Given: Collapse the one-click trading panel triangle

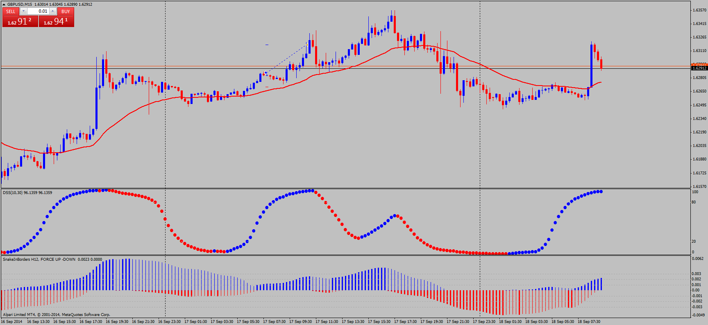Looking at the screenshot, I should pyautogui.click(x=4, y=5).
